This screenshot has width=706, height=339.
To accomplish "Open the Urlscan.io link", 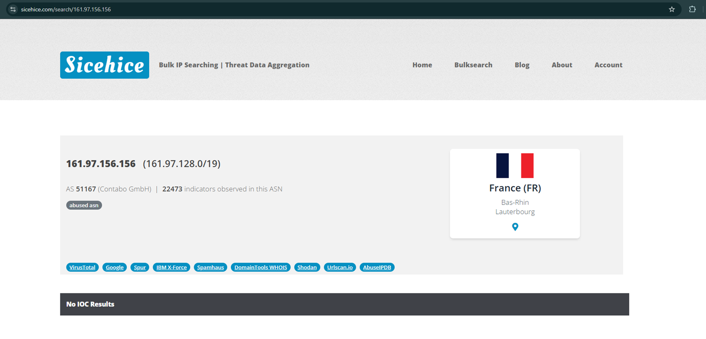I will coord(340,267).
